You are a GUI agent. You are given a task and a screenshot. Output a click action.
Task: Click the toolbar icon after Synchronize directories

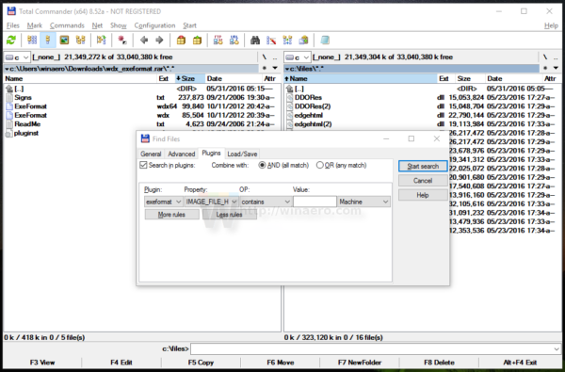[303, 40]
